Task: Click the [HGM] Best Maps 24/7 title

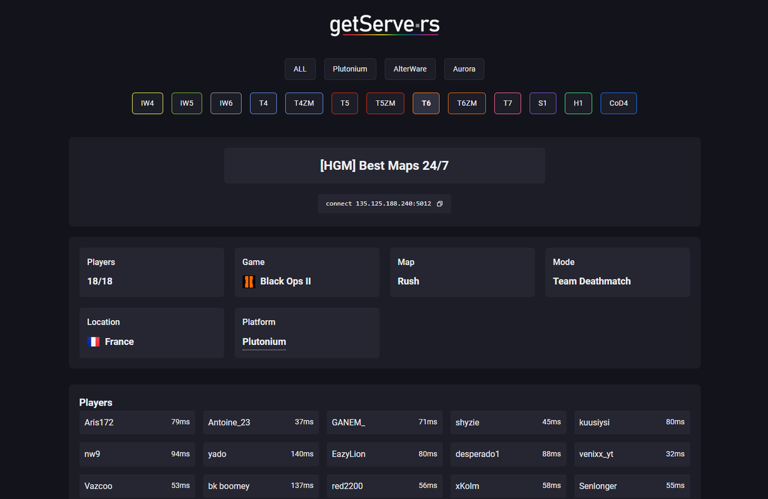Action: coord(384,165)
